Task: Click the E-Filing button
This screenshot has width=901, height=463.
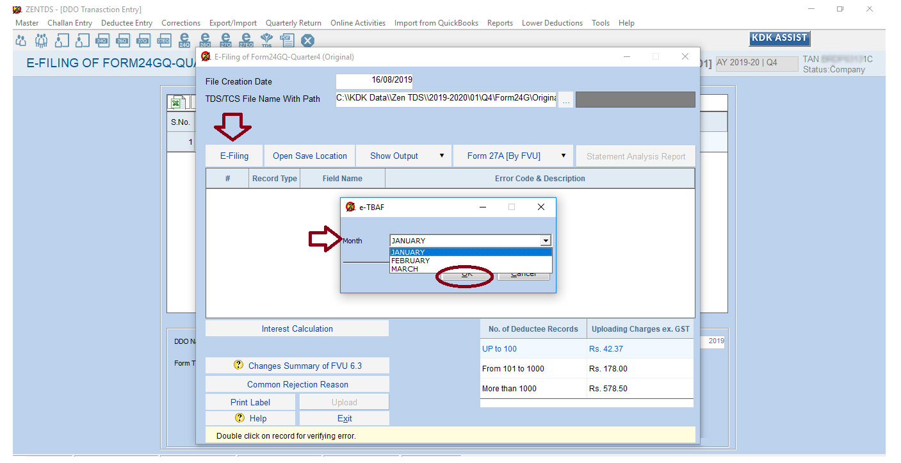Action: [234, 156]
